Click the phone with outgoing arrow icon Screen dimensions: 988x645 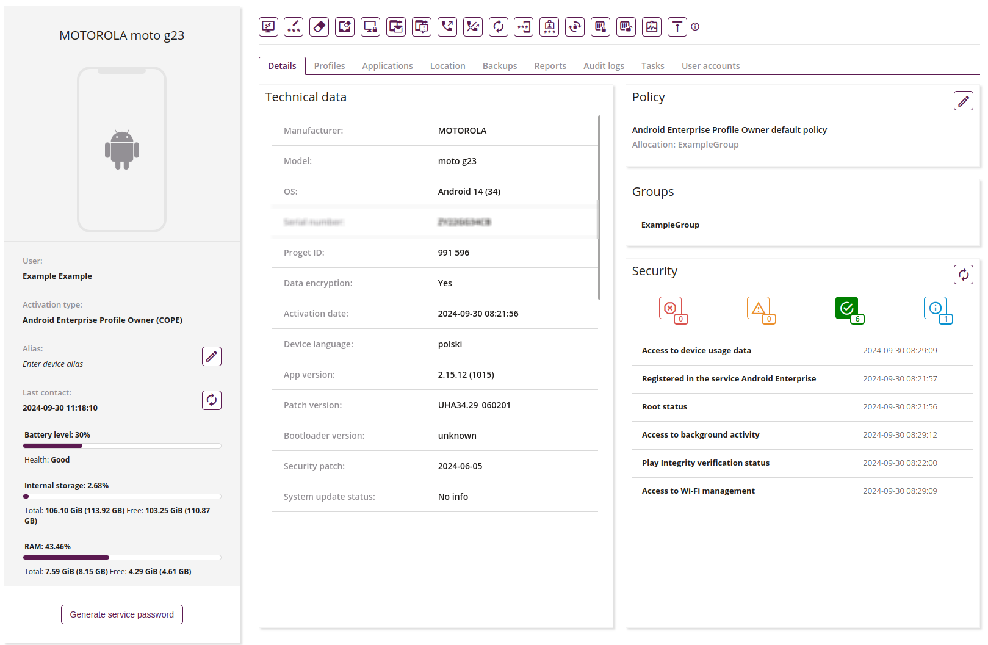pyautogui.click(x=447, y=27)
